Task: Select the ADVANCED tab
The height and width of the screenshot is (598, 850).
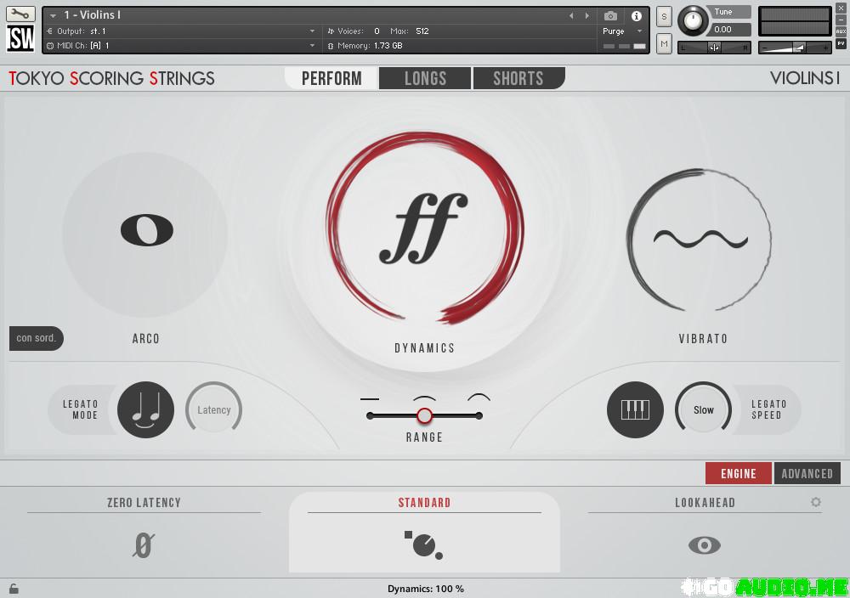Action: point(807,474)
